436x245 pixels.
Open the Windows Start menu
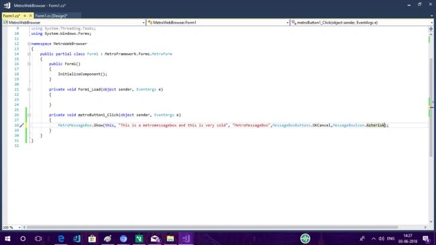click(7, 238)
